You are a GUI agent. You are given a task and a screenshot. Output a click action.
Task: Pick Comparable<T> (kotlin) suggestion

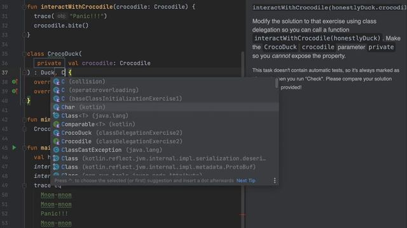tap(165, 124)
